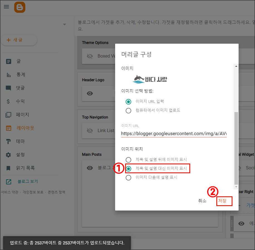
Task: Click the 이미지 URL input field
Action: click(x=174, y=134)
